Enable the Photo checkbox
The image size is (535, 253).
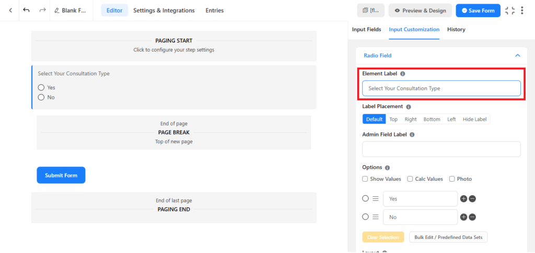[x=452, y=179]
